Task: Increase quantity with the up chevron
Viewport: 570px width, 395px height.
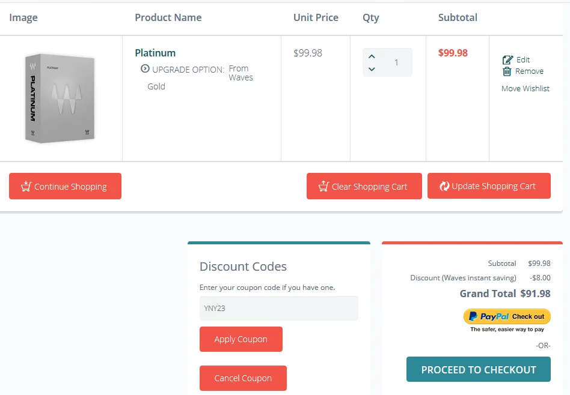Action: pyautogui.click(x=372, y=56)
